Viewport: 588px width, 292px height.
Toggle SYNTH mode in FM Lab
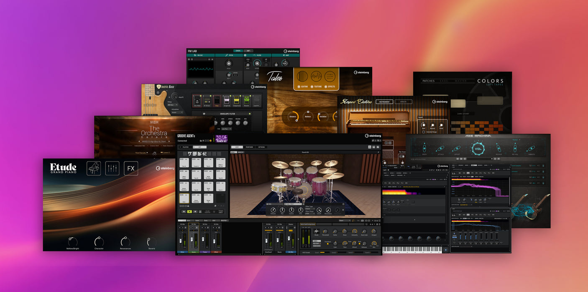click(238, 51)
